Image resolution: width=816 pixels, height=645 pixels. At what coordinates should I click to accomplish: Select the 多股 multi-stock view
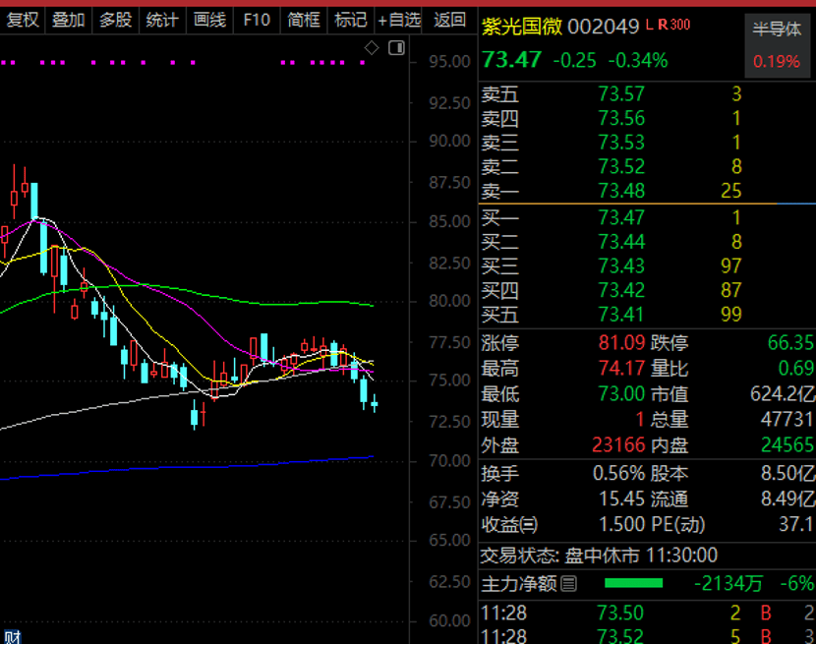pos(116,21)
